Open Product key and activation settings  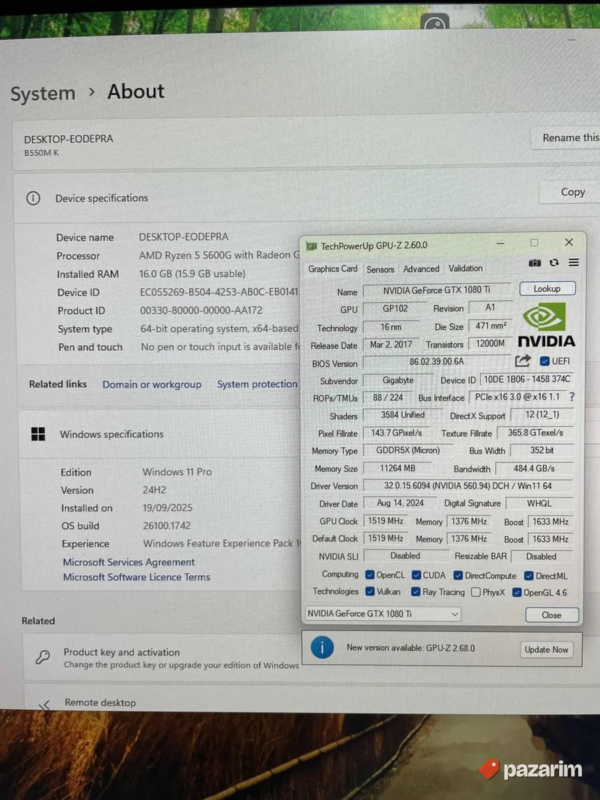pos(163,658)
